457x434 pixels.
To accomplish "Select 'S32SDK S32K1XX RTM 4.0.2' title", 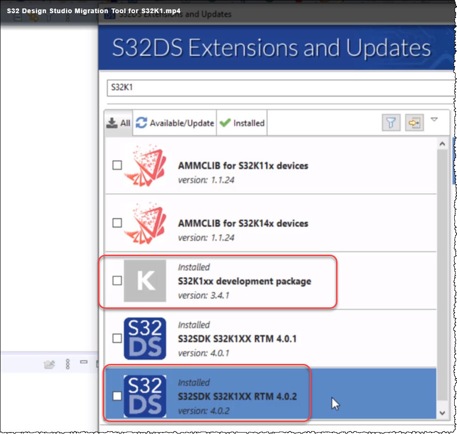I will [x=237, y=396].
